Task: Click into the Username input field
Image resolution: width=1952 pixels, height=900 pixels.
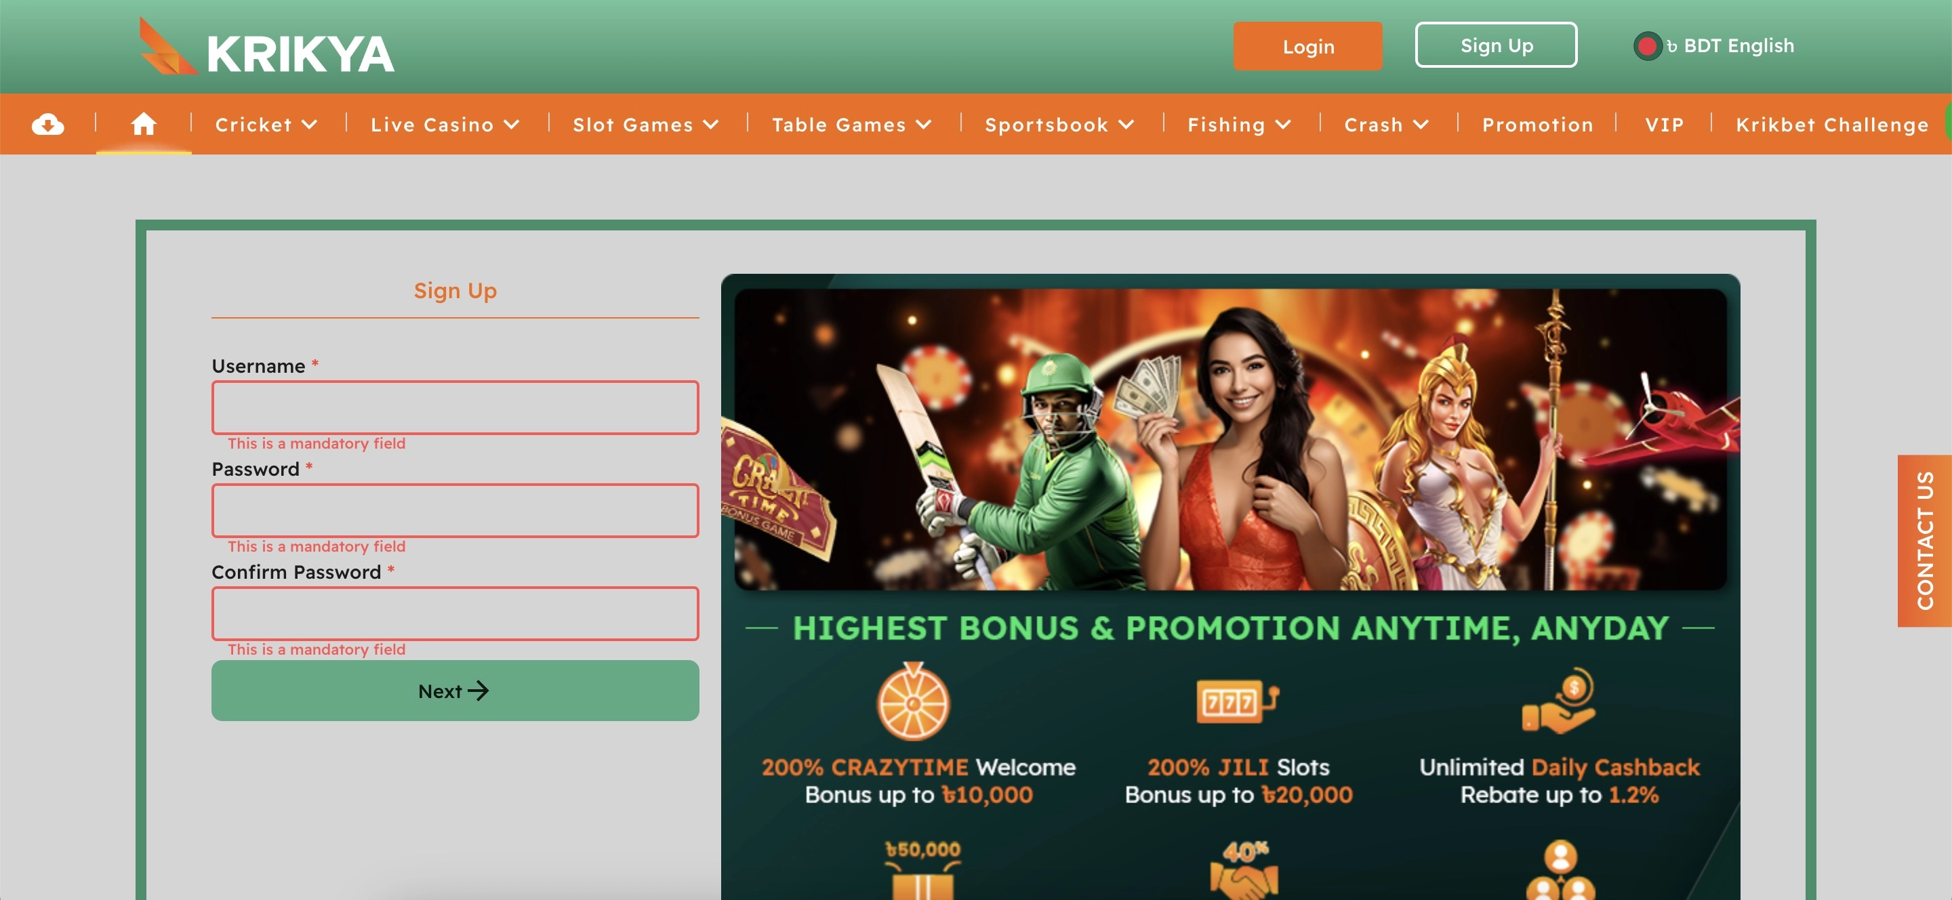Action: coord(455,407)
